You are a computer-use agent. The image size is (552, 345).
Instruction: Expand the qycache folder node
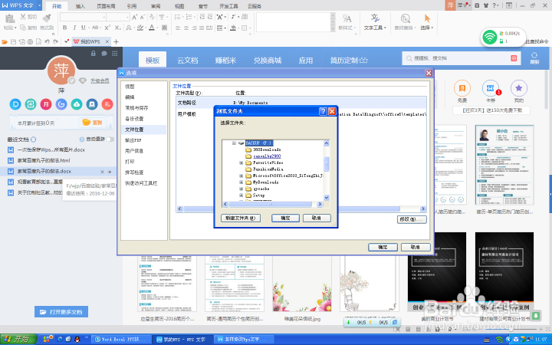(242, 189)
